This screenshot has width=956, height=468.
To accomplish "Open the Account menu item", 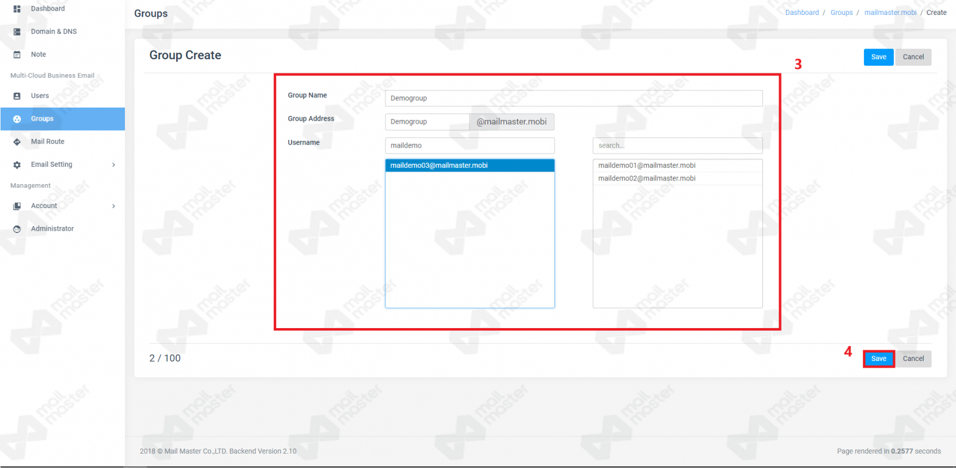I will 44,206.
